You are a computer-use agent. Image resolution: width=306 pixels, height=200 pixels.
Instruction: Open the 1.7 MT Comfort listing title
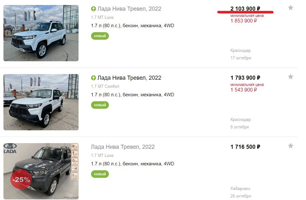[x=129, y=78]
